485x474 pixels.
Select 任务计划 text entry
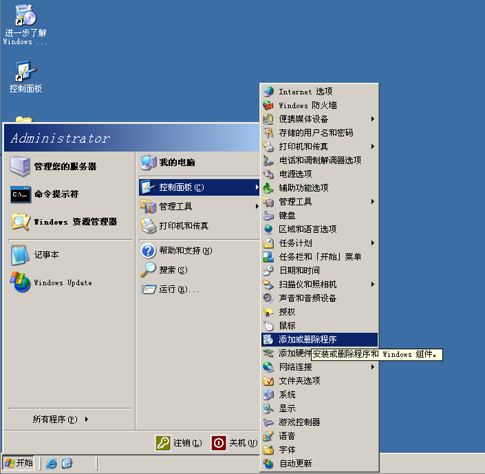point(295,243)
